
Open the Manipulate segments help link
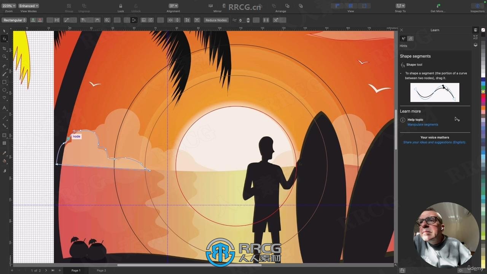pos(423,124)
